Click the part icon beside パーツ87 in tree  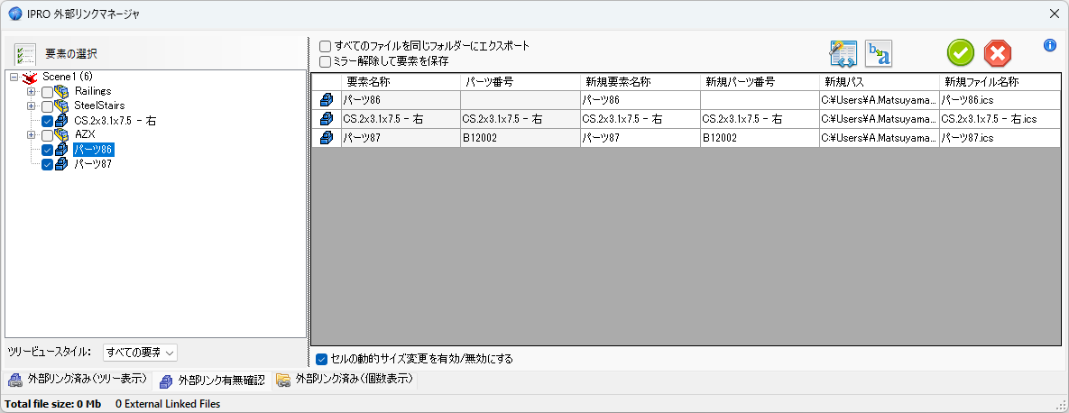click(61, 164)
